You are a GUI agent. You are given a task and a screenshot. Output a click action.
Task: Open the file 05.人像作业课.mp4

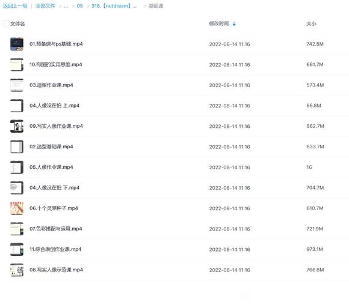pyautogui.click(x=51, y=167)
